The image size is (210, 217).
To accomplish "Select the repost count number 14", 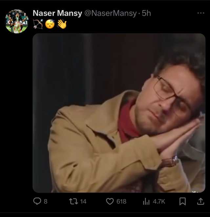I will [83, 202].
